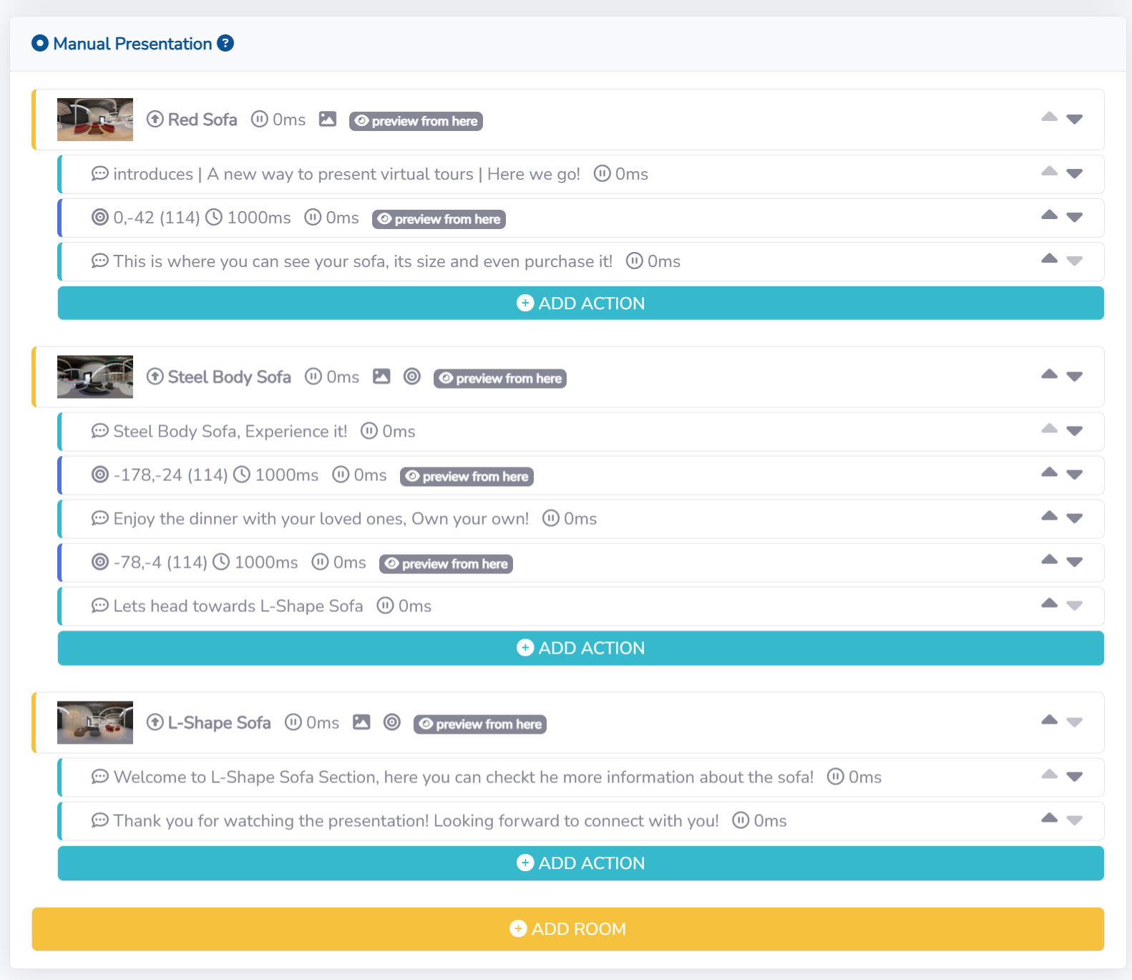Move Red Sofa room down with arrow
This screenshot has width=1132, height=980.
coord(1074,120)
